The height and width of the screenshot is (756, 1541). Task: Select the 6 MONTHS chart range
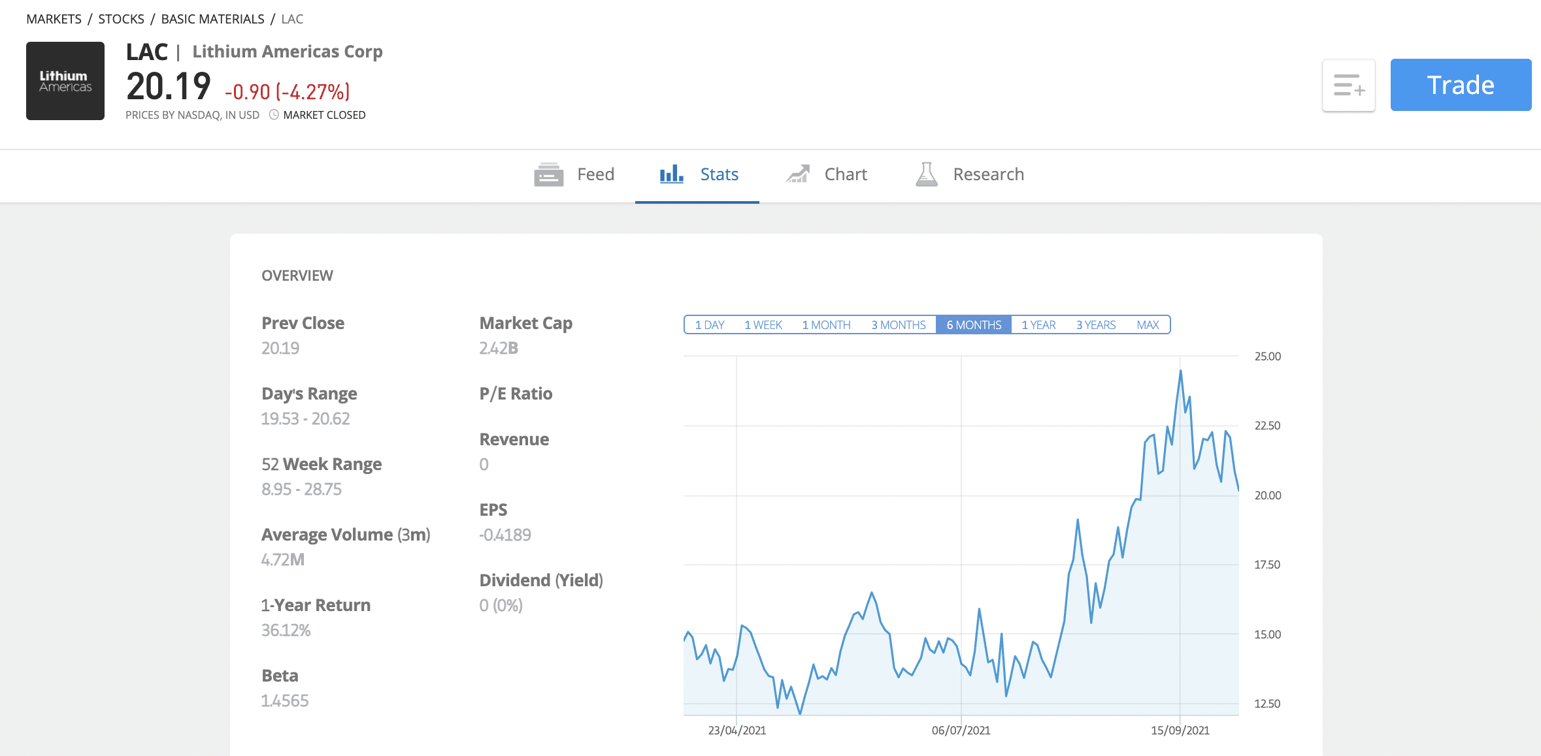coord(974,325)
